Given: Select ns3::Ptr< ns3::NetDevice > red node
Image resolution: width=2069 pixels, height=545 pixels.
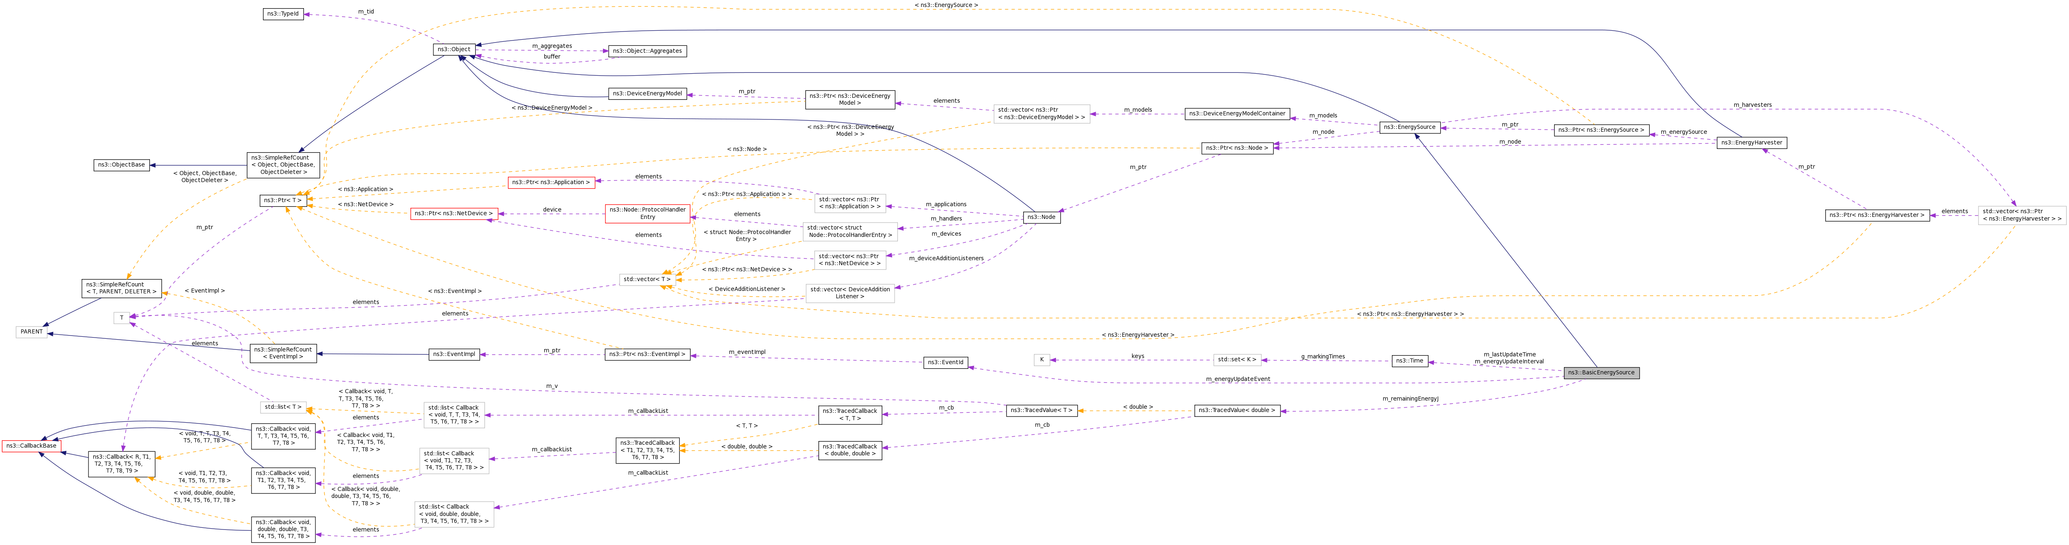Looking at the screenshot, I should click(454, 214).
